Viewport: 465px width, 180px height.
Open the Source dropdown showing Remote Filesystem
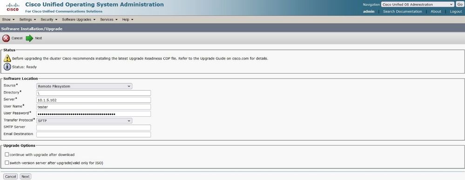pyautogui.click(x=84, y=87)
